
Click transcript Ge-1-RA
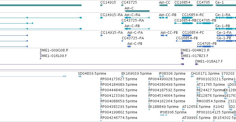click(226, 18)
